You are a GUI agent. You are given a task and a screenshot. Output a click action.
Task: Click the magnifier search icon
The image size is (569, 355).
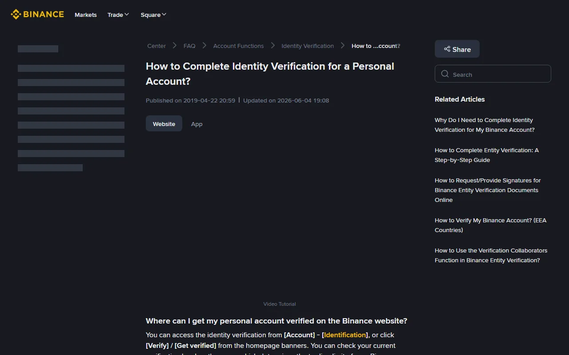(445, 74)
